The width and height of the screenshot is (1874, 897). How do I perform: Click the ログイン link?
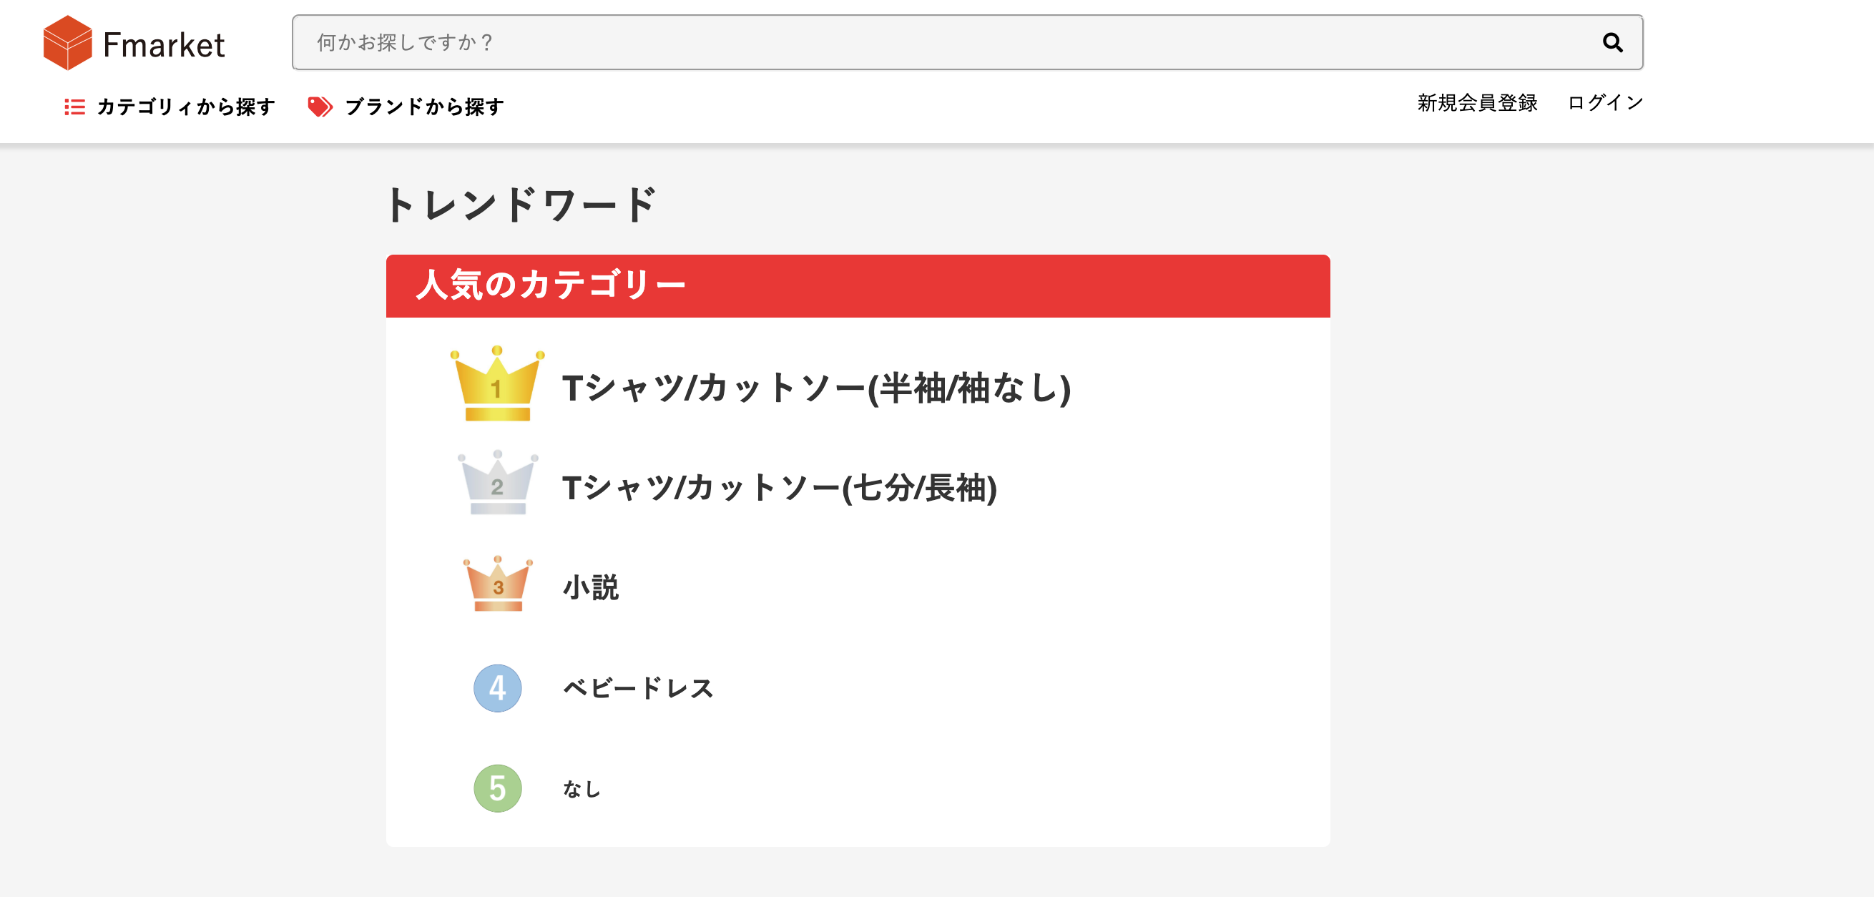(x=1605, y=103)
